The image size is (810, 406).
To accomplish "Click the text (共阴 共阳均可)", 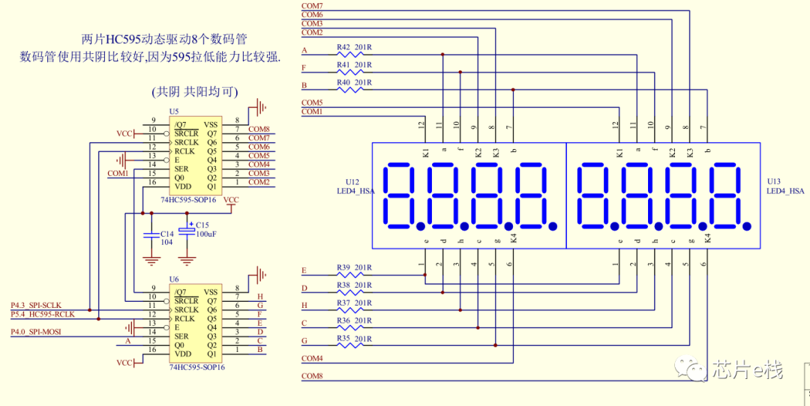I will (x=195, y=92).
